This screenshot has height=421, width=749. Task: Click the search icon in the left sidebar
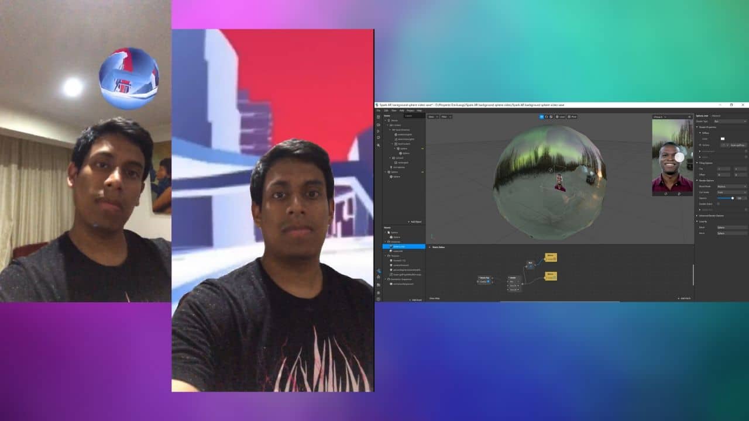tap(377, 145)
